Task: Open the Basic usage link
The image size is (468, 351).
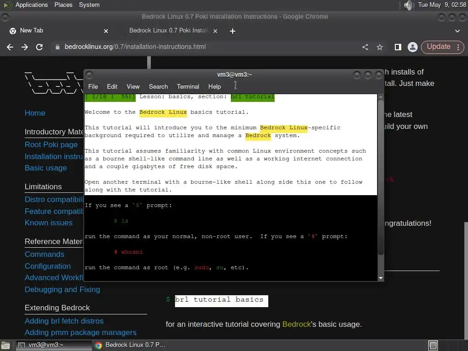Action: coord(46,168)
